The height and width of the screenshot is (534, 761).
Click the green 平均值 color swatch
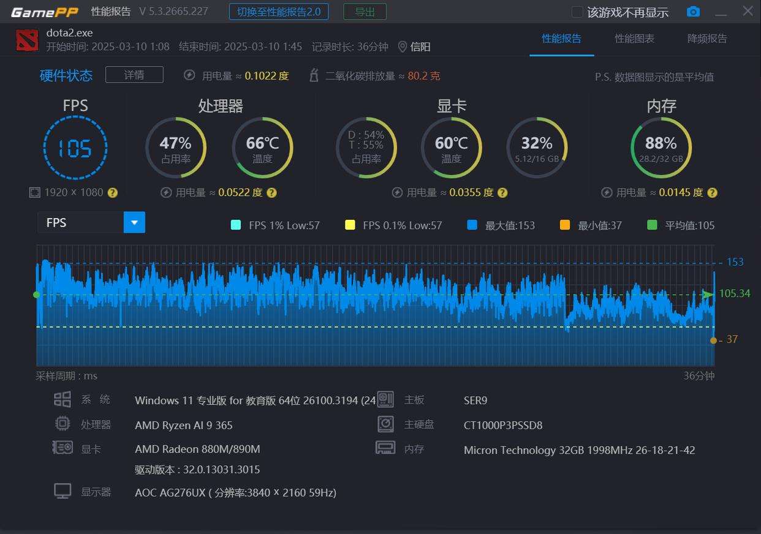click(x=652, y=225)
